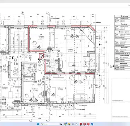This screenshot has height=126, width=130.
Task: Click section marker 3 at the top
Action: point(48,13)
